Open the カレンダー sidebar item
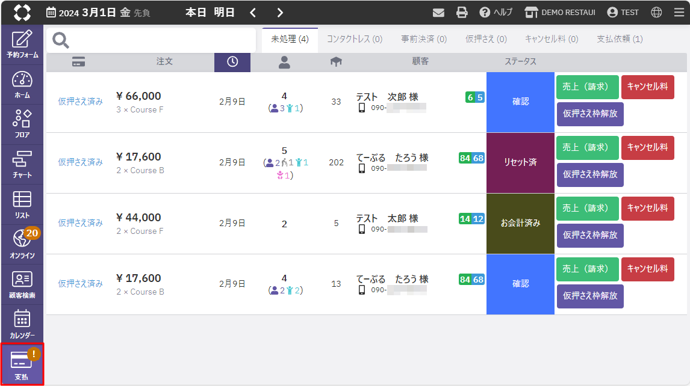 click(x=22, y=325)
